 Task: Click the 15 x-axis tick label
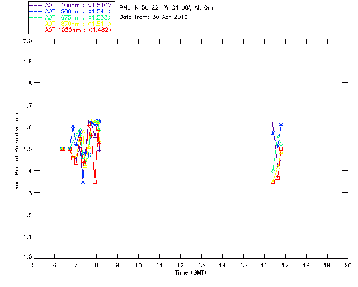pyautogui.click(x=243, y=265)
